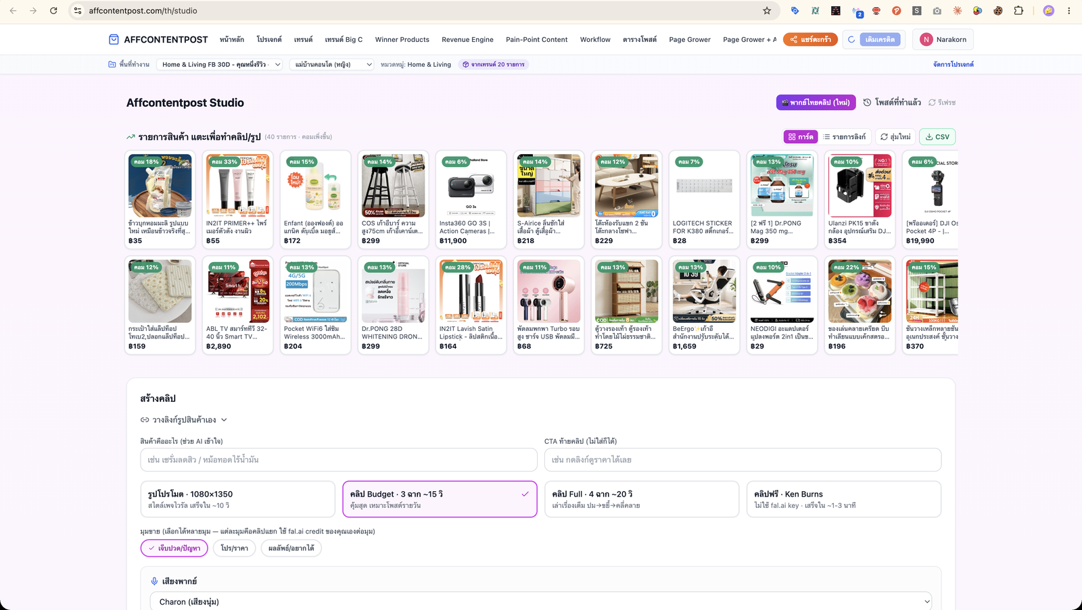Screen dimensions: 1082x610
Task: Focus the สินค้าคืออะไร product description field
Action: [x=339, y=459]
